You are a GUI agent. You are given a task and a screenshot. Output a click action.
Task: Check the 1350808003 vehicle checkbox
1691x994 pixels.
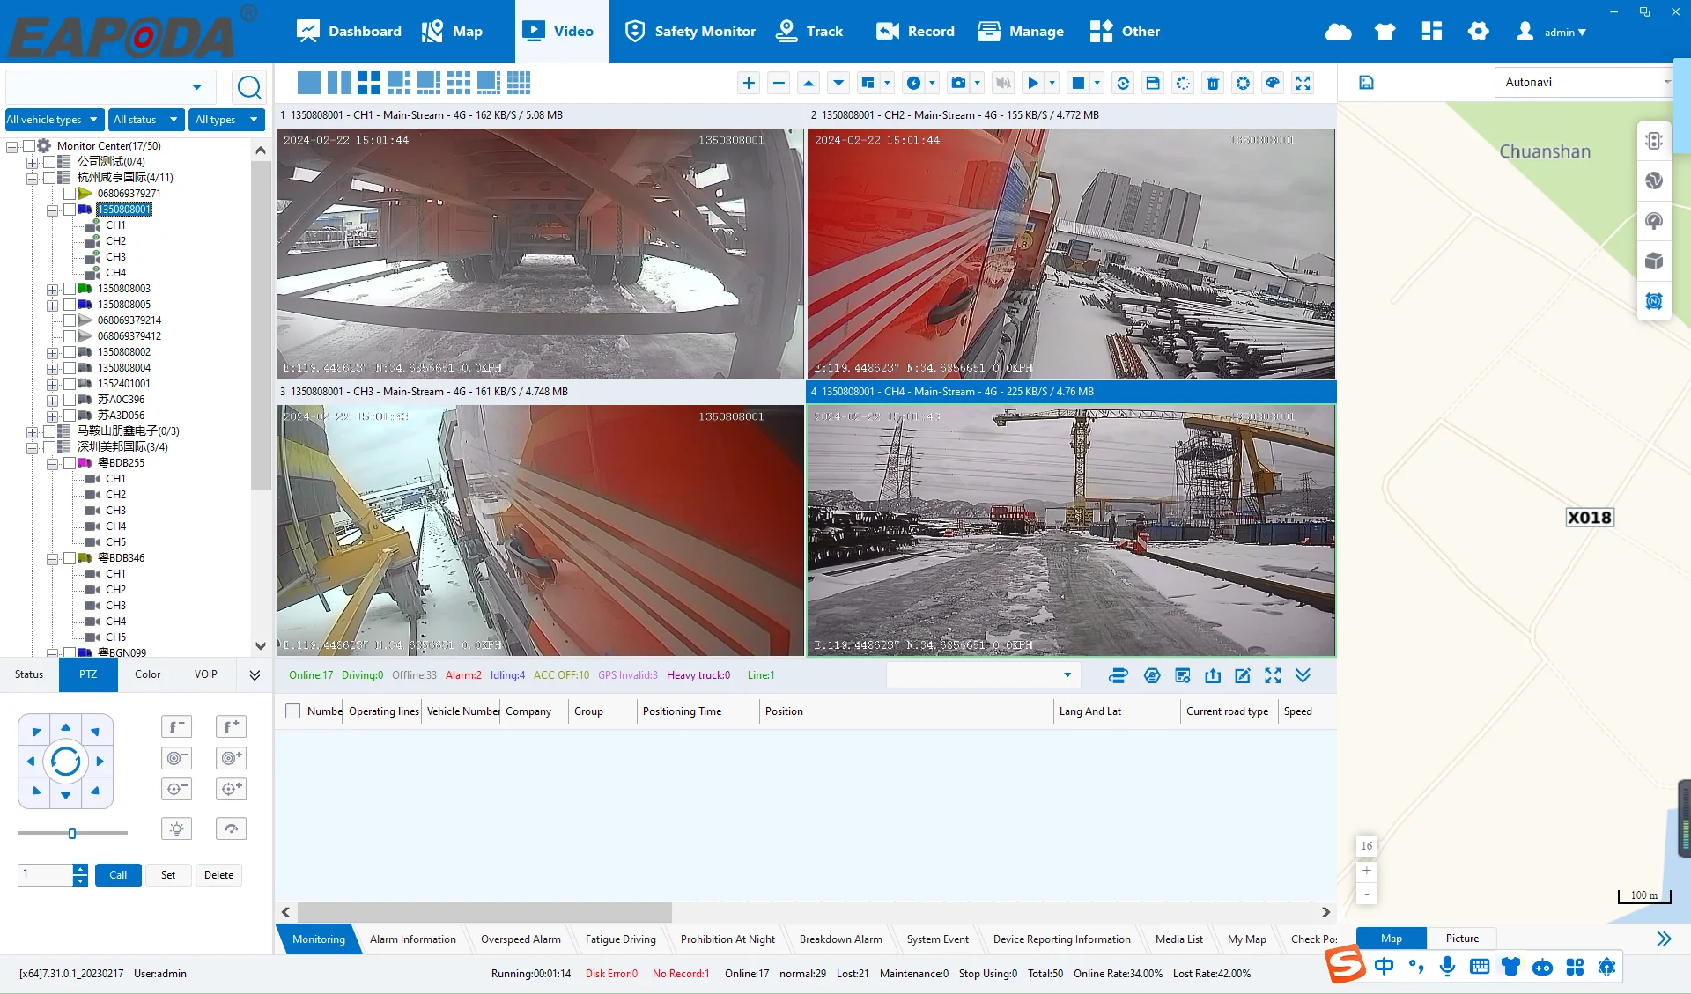70,289
